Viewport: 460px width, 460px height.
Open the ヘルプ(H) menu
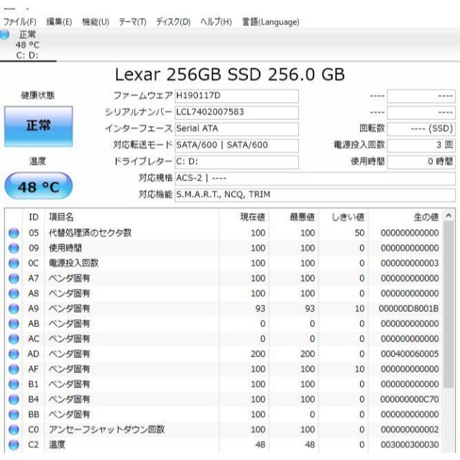[x=216, y=22]
